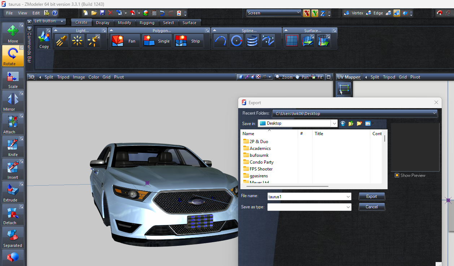Collapse the Light panel triangle

click(56, 31)
